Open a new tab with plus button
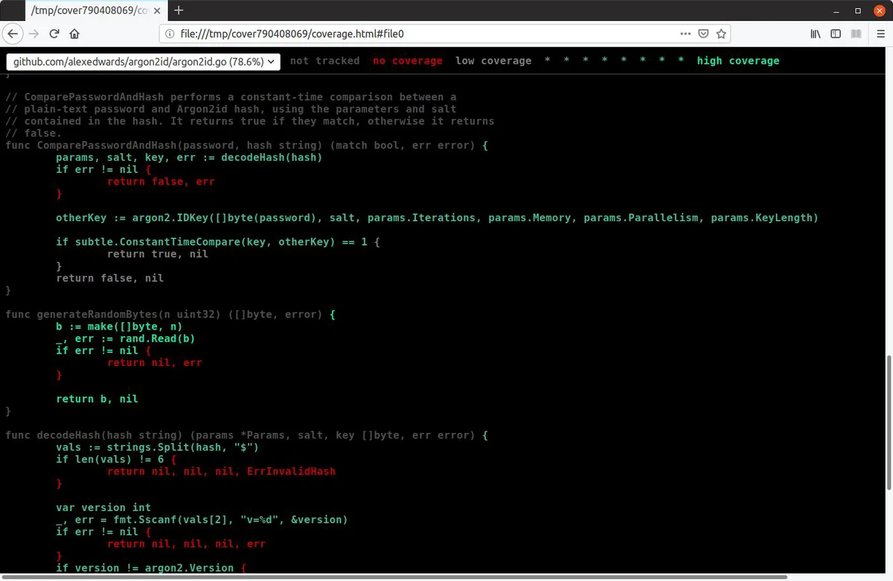 click(x=179, y=10)
